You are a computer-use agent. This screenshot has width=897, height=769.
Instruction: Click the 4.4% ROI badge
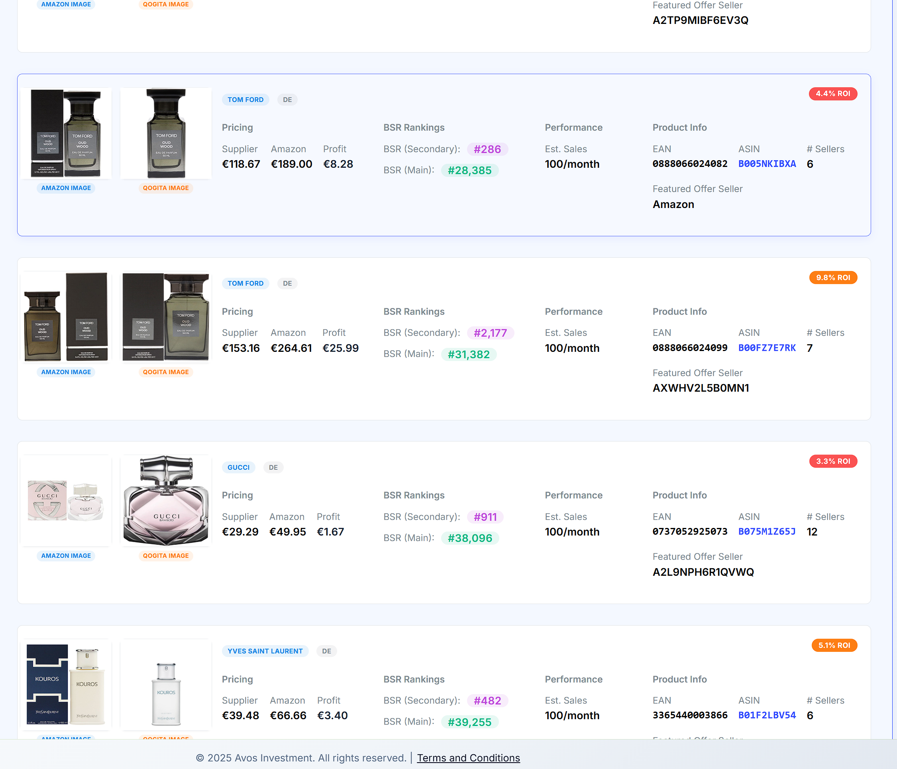click(x=832, y=94)
